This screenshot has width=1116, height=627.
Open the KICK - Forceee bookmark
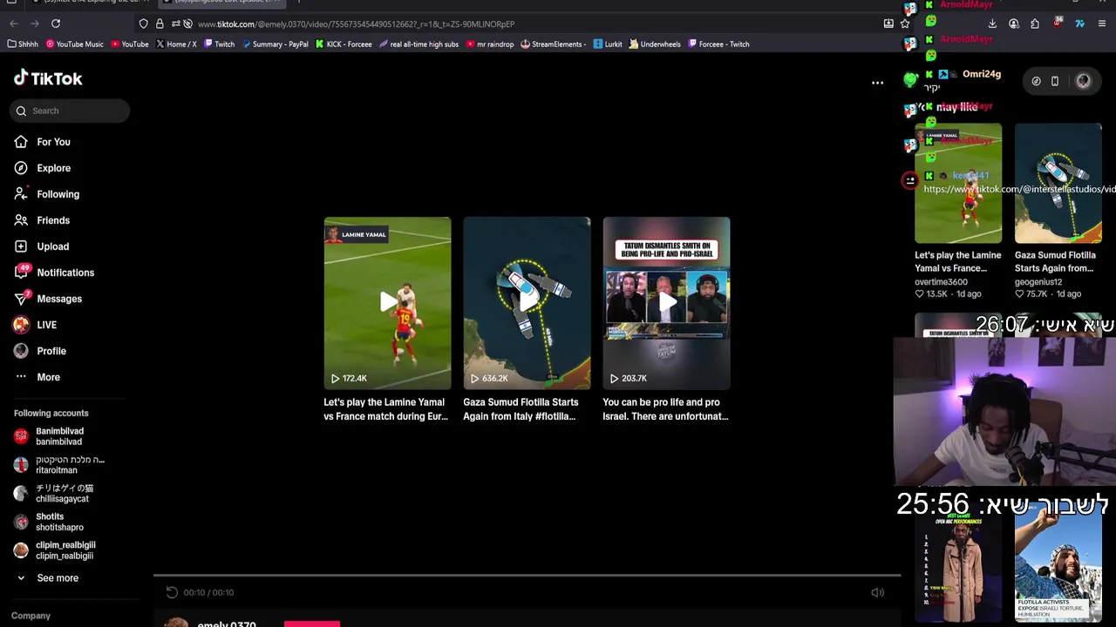click(x=344, y=44)
